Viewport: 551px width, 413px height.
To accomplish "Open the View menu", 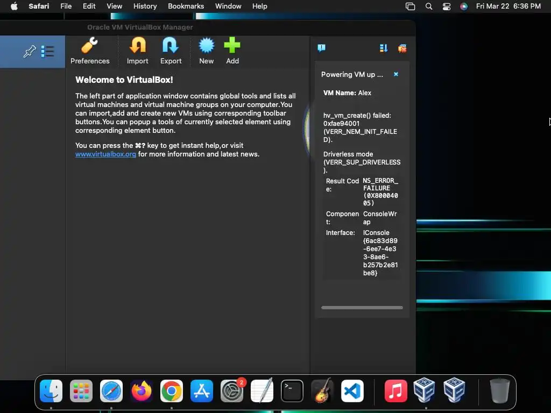I will coord(114,6).
